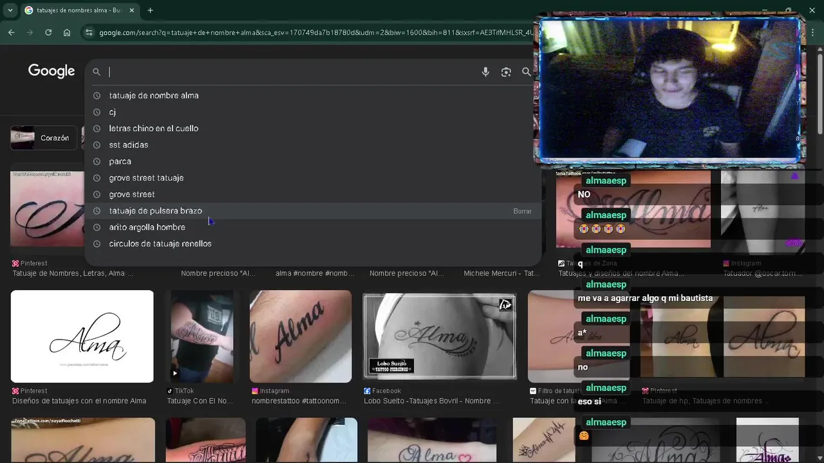Screen dimensions: 824x463
Task: Click history clock icon beside 'sst adidas'
Action: tap(97, 145)
